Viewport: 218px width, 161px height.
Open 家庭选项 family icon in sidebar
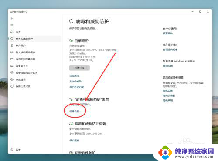(12, 79)
